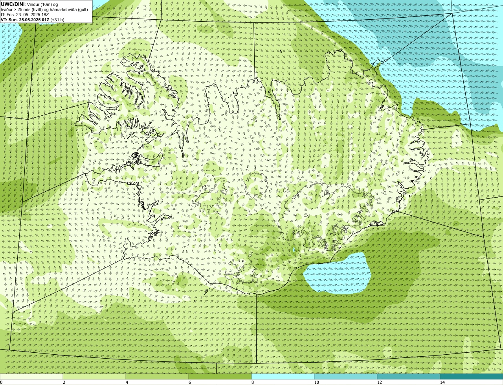Click the 12–14 m/s legend color band
Screen dimensions: 503x385
(x=409, y=376)
